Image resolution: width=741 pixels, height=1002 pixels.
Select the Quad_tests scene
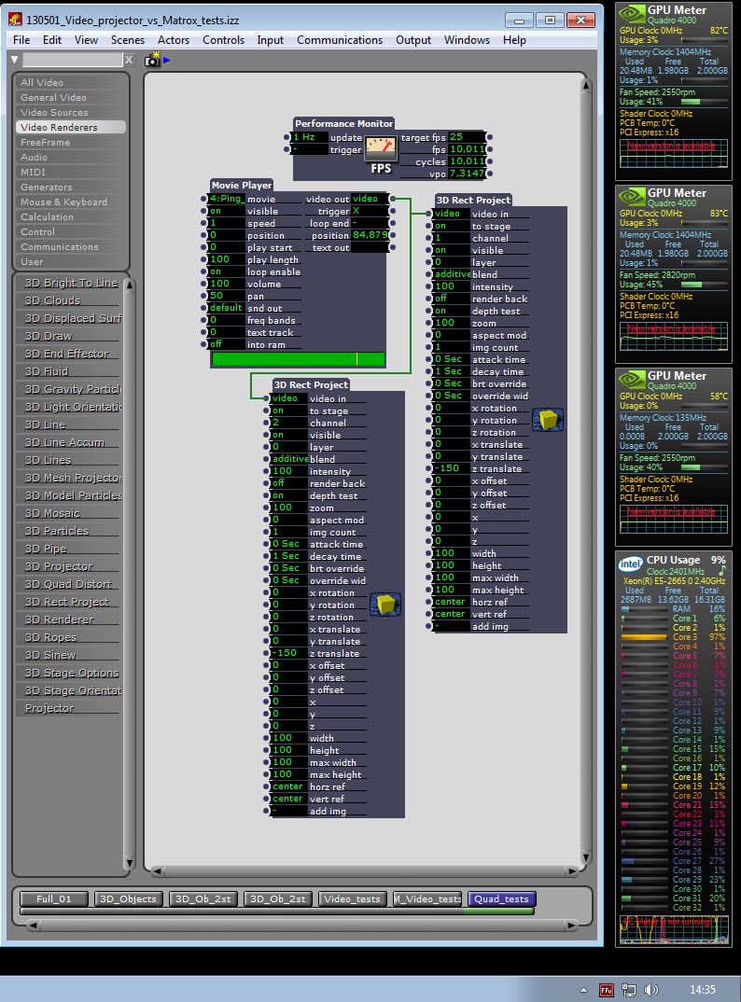point(502,898)
